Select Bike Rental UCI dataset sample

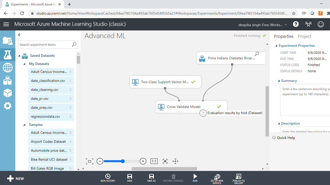point(51,160)
